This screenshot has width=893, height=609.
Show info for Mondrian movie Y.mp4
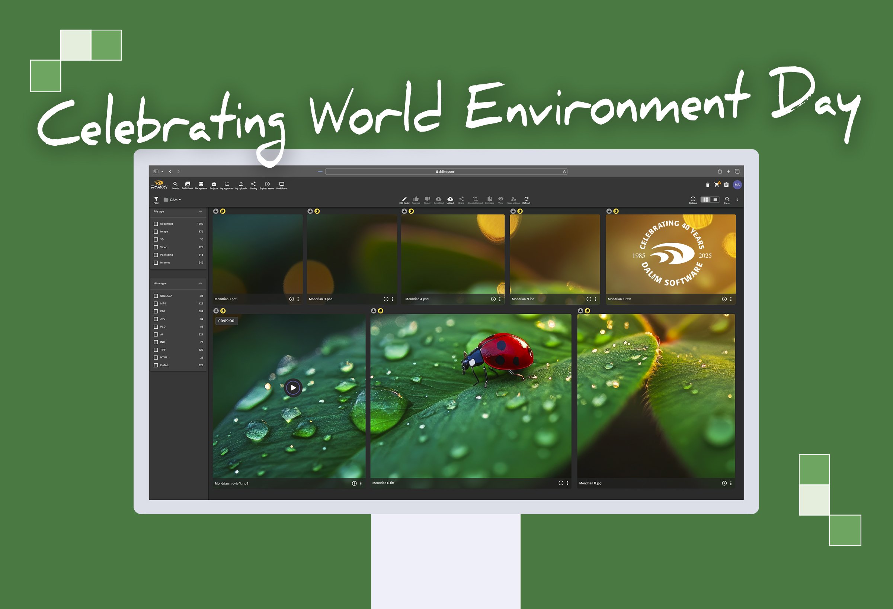point(354,483)
